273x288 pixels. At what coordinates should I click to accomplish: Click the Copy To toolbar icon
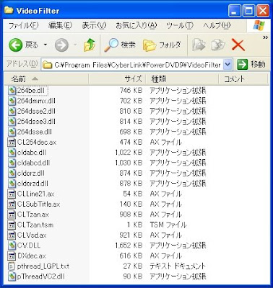tap(218, 45)
